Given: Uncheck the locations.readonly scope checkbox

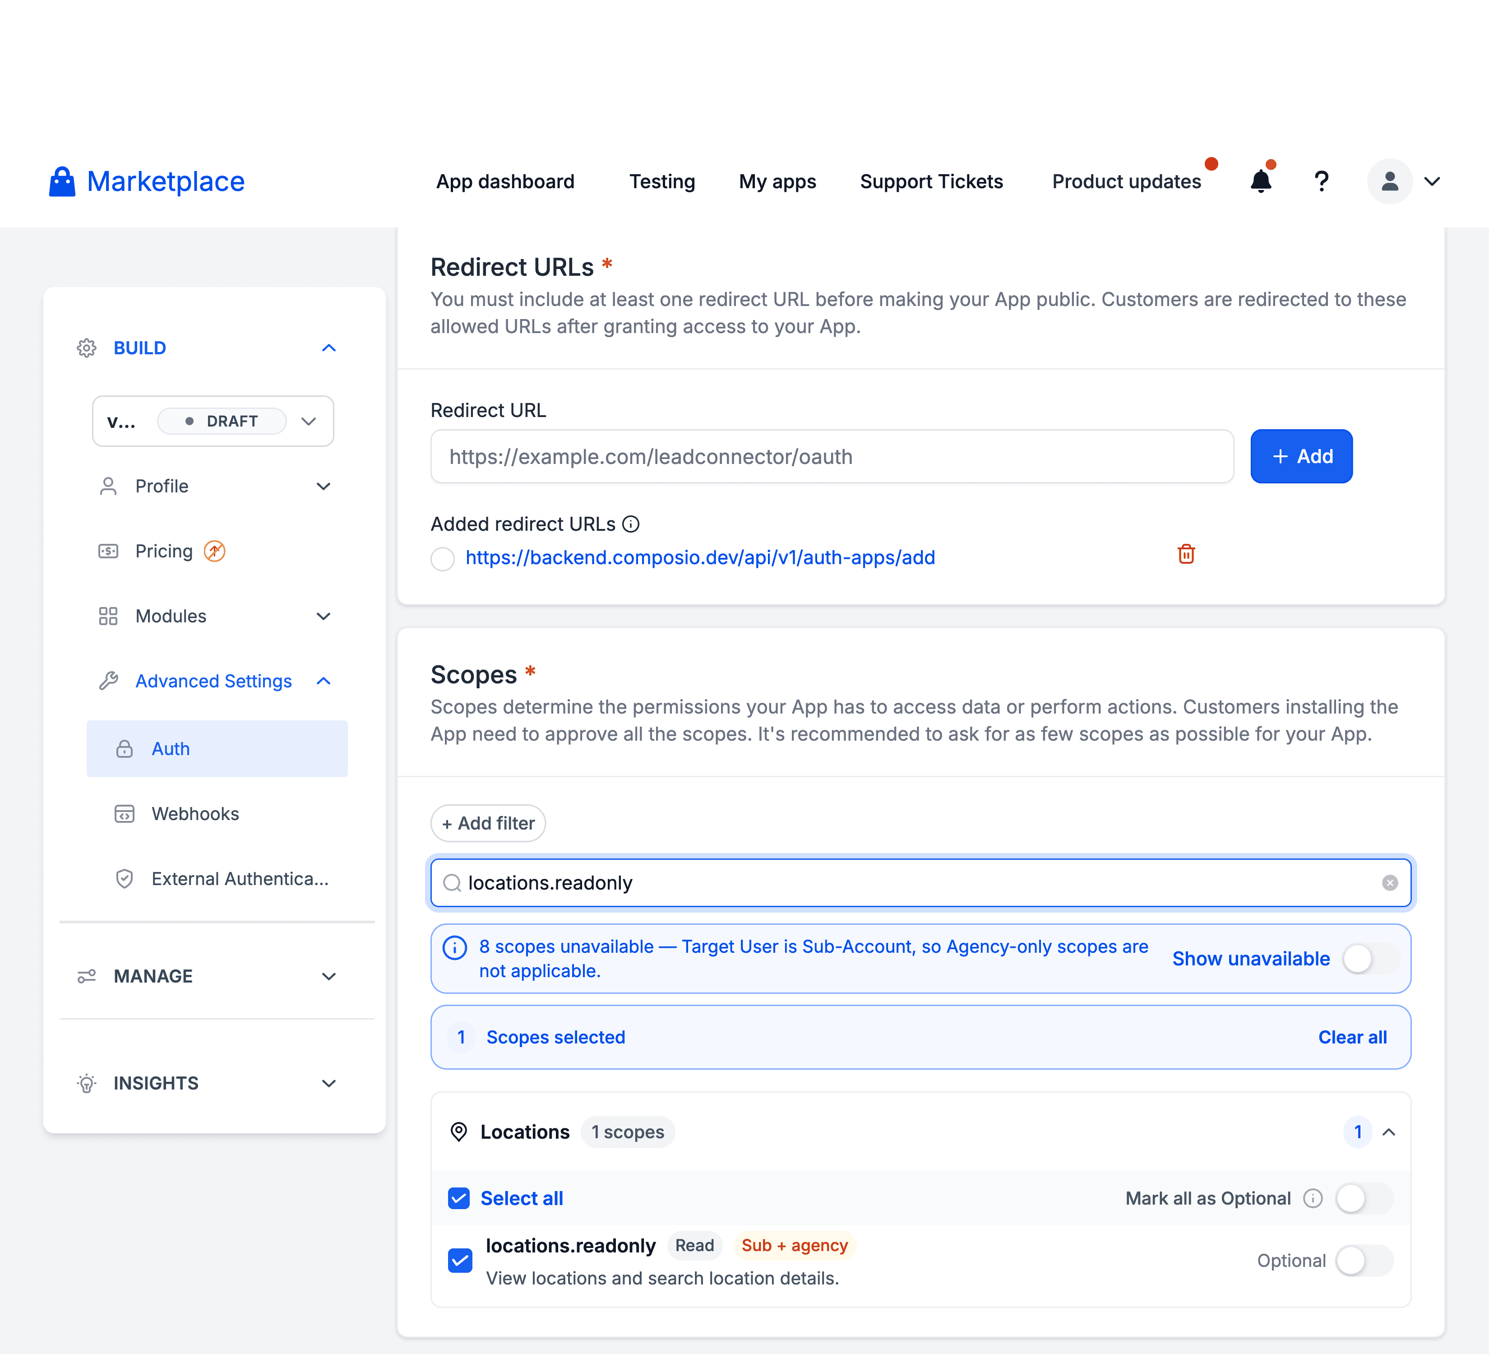Looking at the screenshot, I should pos(460,1260).
